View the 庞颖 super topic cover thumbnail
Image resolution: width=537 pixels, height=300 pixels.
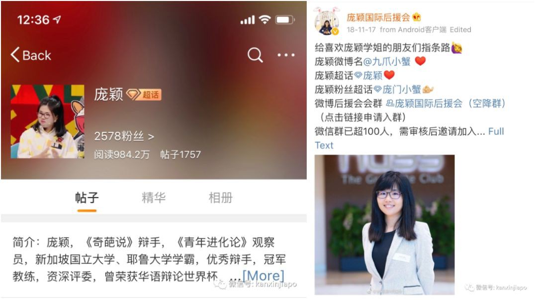[x=47, y=121]
